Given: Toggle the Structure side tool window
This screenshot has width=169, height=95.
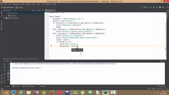Looking at the screenshot, I should 1,25.
